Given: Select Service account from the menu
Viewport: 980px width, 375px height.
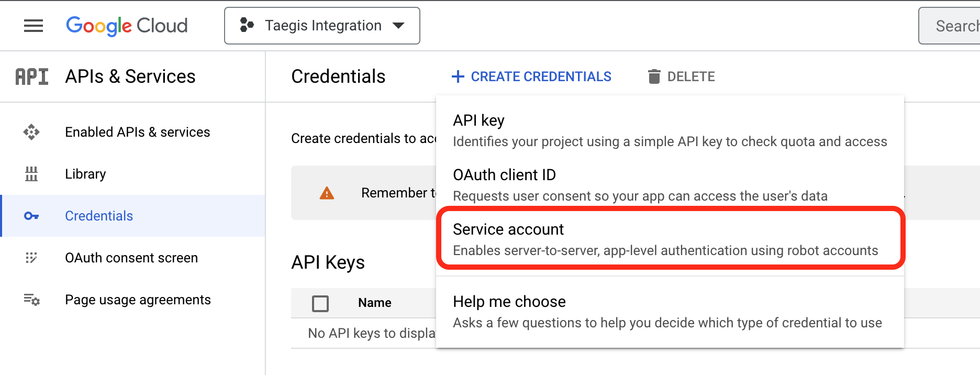Looking at the screenshot, I should pos(670,239).
